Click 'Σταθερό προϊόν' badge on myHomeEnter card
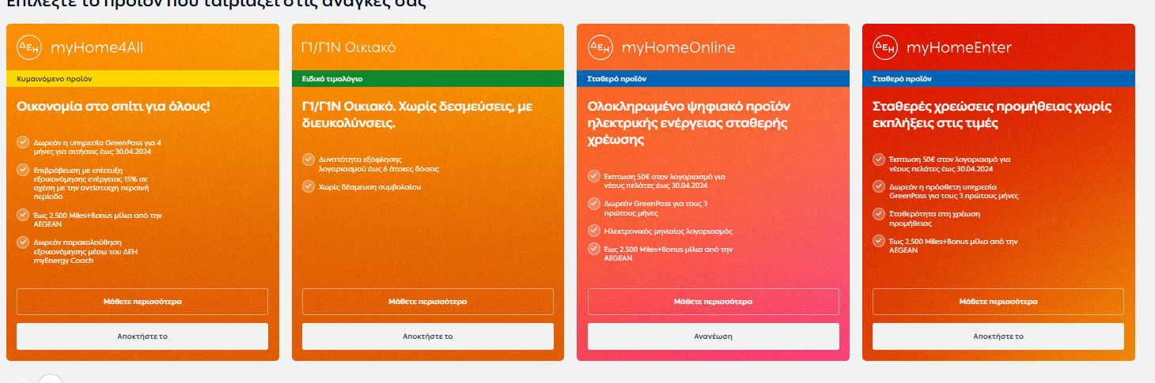This screenshot has width=1155, height=383. (998, 79)
